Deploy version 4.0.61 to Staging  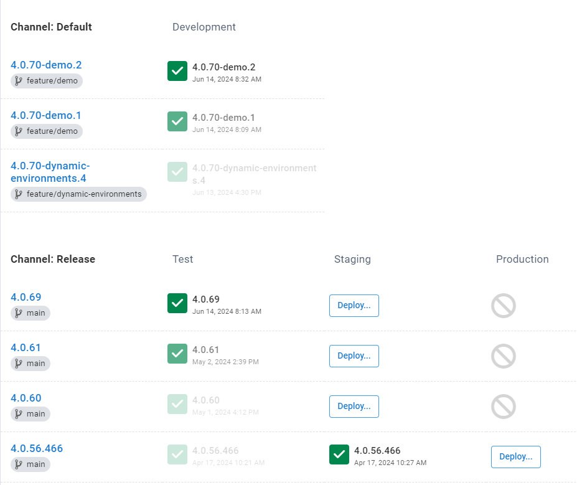354,356
